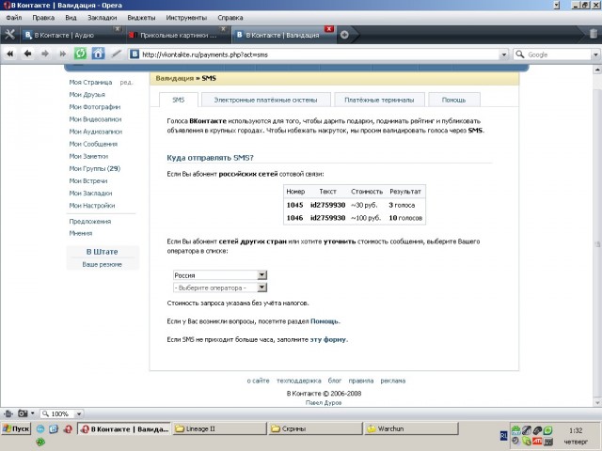Open the 'Выберите оператора' dropdown

pos(220,288)
